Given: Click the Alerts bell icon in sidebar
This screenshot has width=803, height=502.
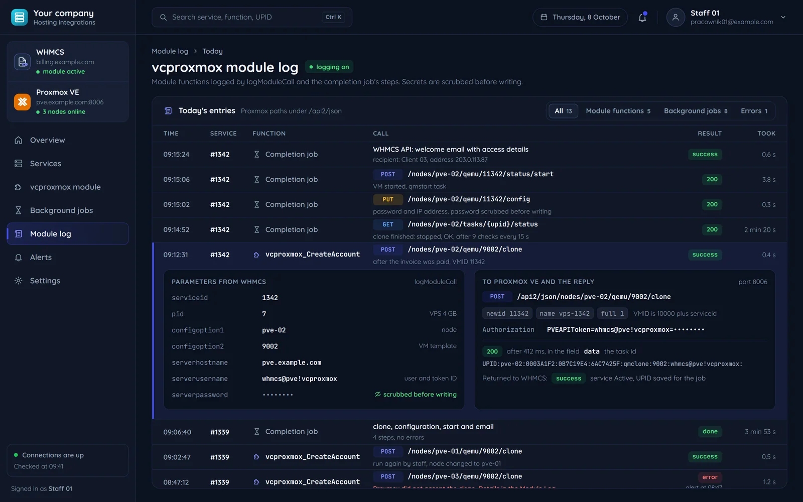Looking at the screenshot, I should (x=19, y=258).
